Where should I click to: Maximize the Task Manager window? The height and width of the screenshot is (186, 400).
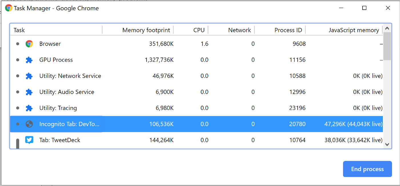[x=364, y=8]
